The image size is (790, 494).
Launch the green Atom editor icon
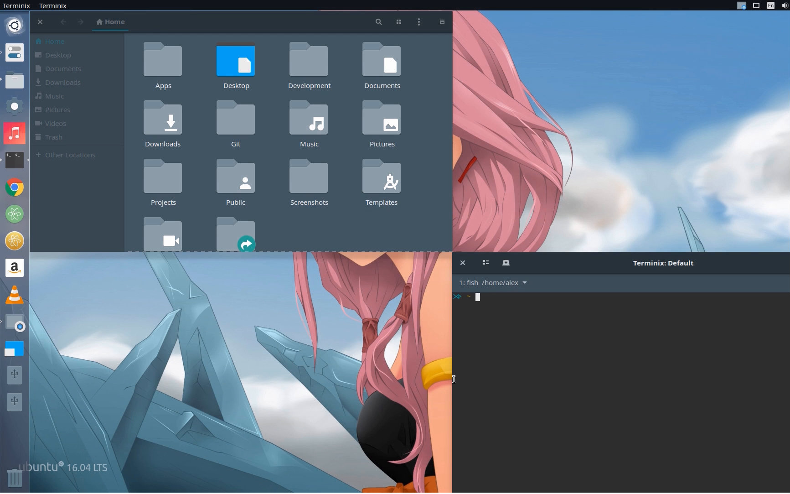[x=15, y=214]
